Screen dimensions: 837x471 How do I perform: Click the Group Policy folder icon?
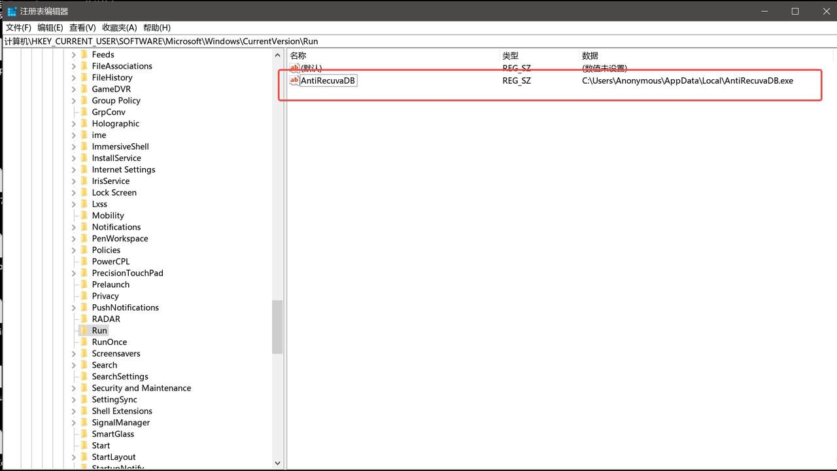click(x=84, y=100)
